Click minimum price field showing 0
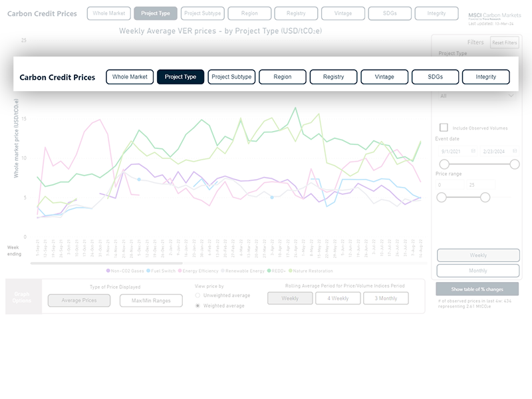Viewport: 532px width, 399px height. coord(450,185)
